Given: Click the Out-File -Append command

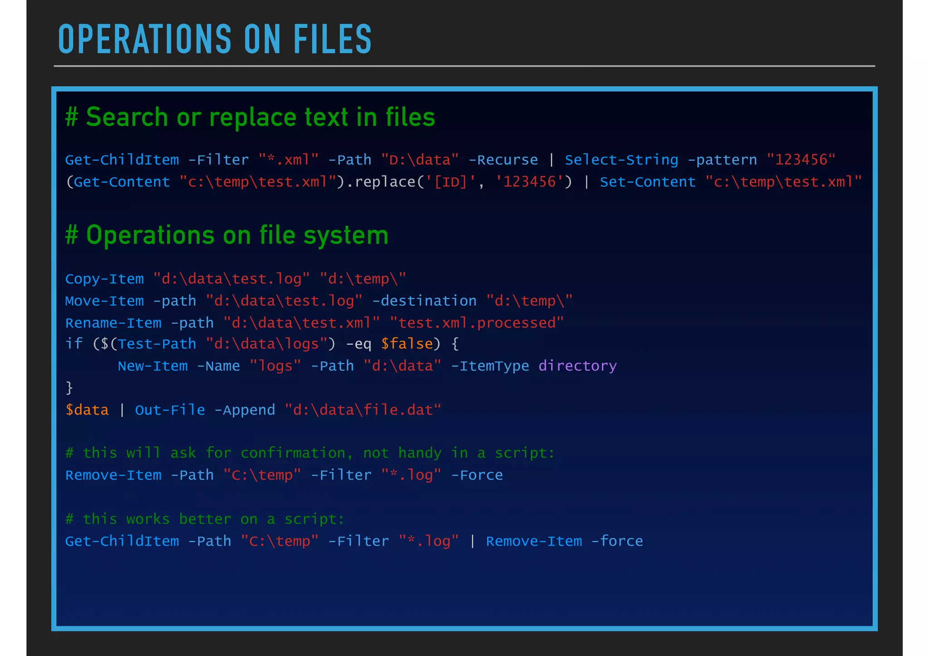Looking at the screenshot, I should pos(205,410).
